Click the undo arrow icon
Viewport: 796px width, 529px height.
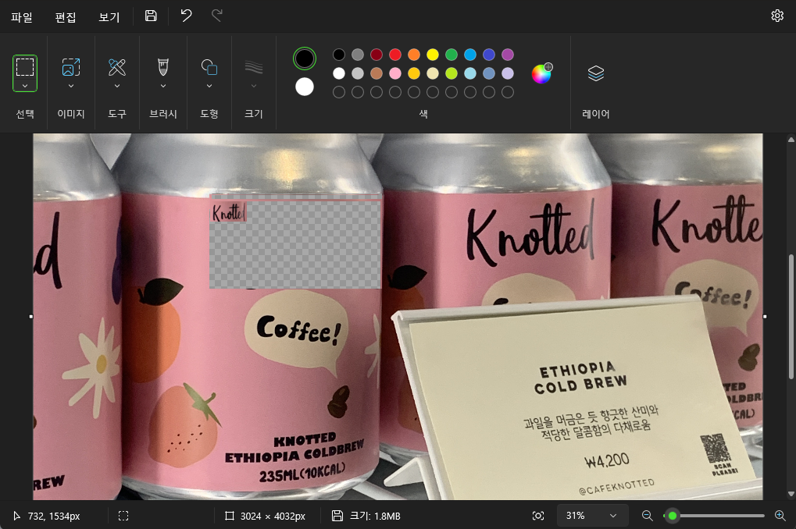(x=187, y=16)
